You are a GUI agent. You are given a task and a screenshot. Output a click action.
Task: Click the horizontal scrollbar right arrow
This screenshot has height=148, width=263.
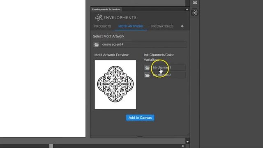[x=183, y=146]
